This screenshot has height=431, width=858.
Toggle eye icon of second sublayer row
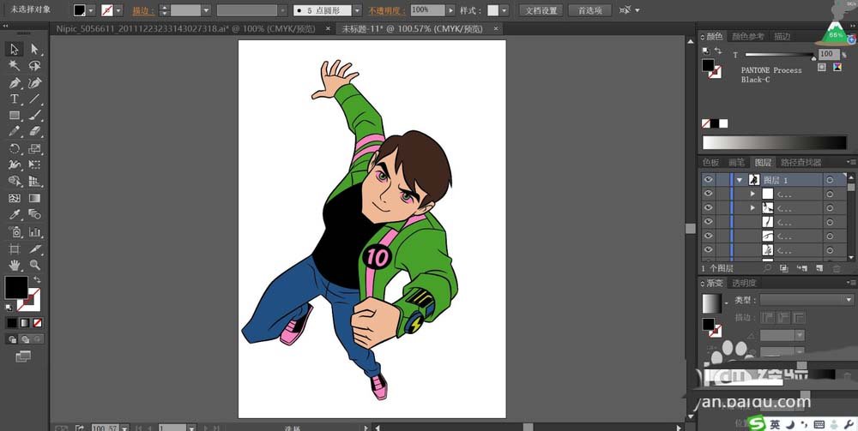(x=708, y=207)
